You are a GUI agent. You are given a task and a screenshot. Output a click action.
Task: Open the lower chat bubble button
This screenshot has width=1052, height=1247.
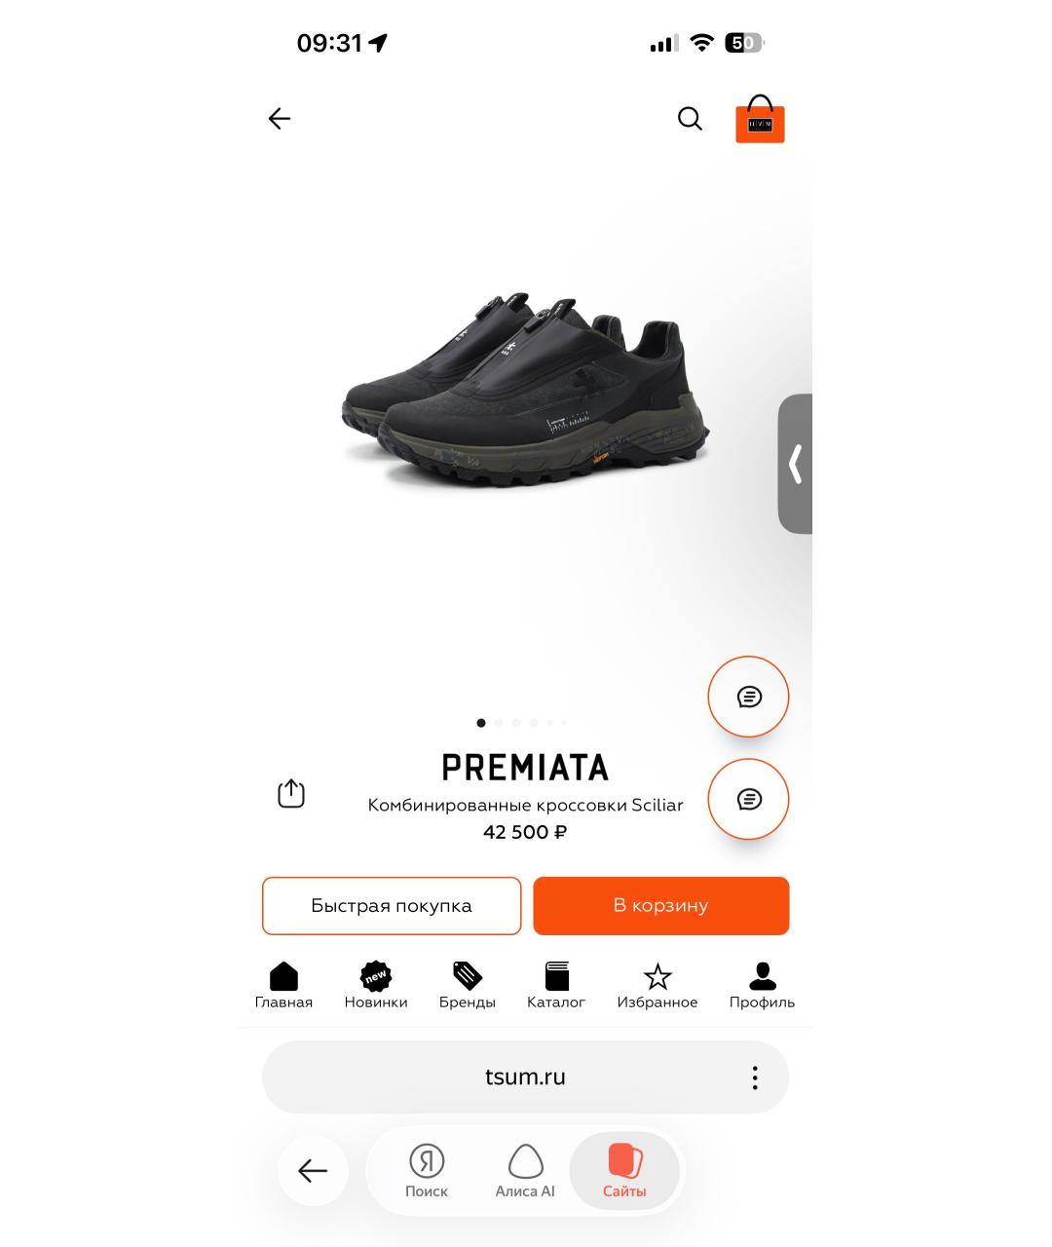click(x=748, y=799)
